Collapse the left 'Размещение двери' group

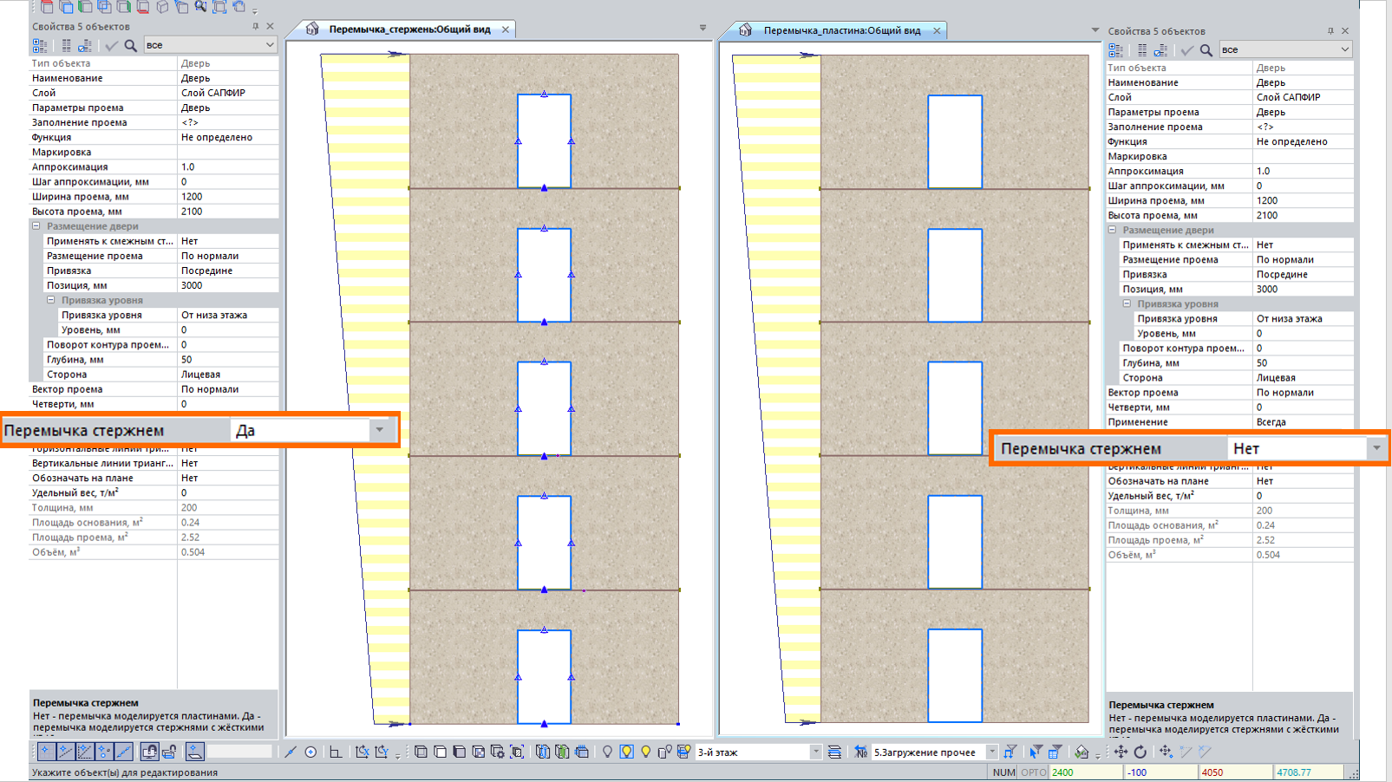[36, 226]
